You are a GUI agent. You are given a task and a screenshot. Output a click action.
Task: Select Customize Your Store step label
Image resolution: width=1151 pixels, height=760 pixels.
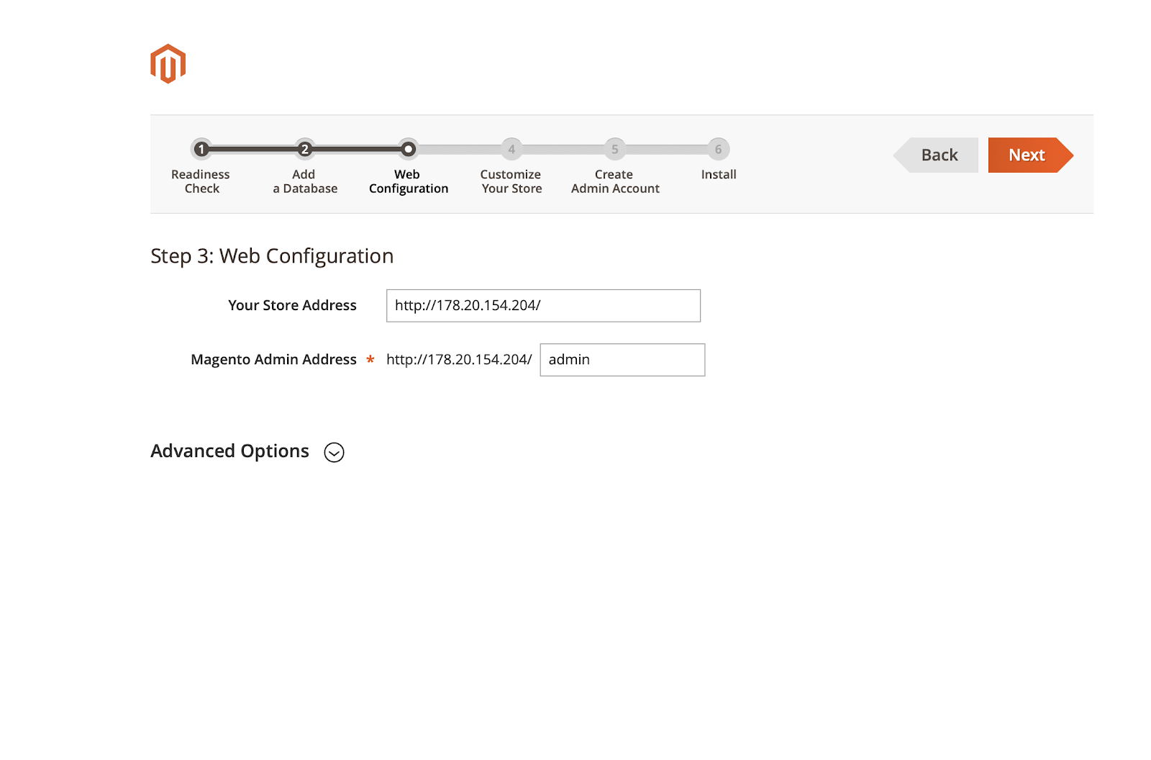(x=511, y=181)
